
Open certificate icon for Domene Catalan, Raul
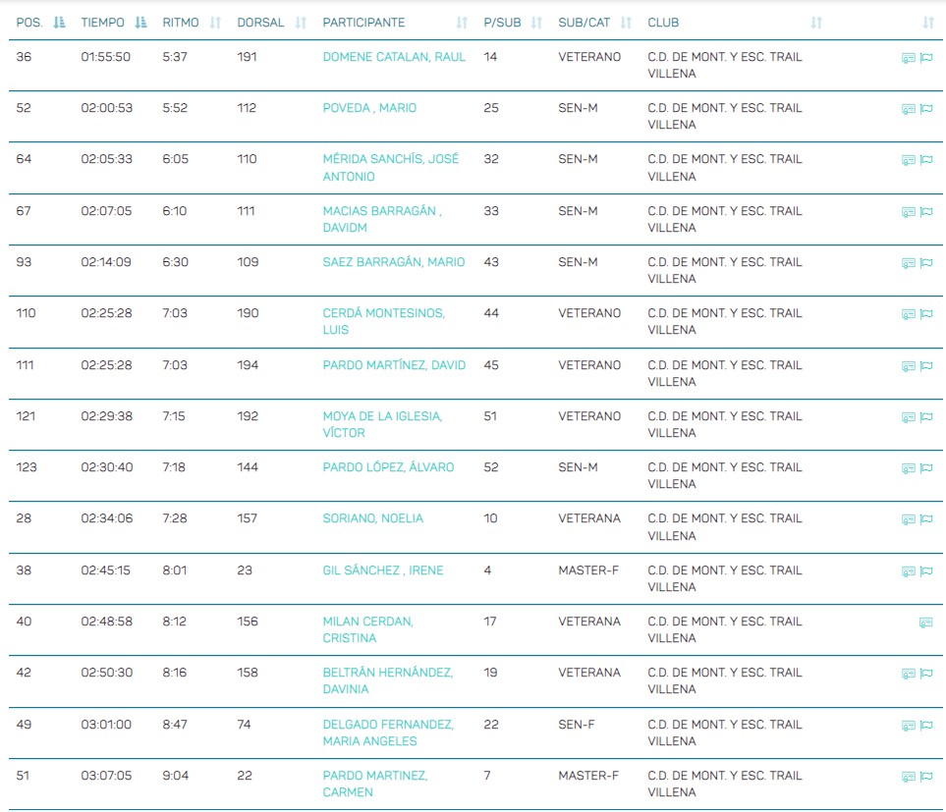pyautogui.click(x=908, y=58)
